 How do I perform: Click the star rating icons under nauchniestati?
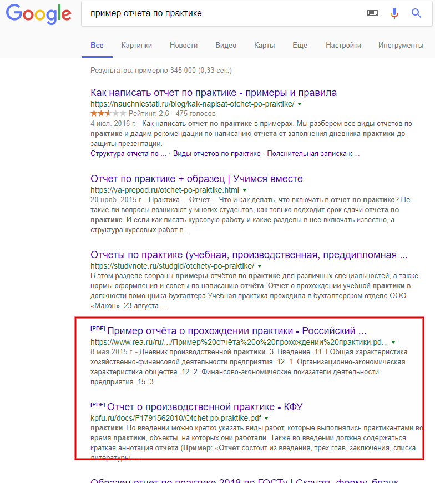click(x=108, y=113)
